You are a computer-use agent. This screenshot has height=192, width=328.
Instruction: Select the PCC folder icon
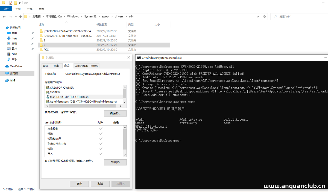(41, 50)
